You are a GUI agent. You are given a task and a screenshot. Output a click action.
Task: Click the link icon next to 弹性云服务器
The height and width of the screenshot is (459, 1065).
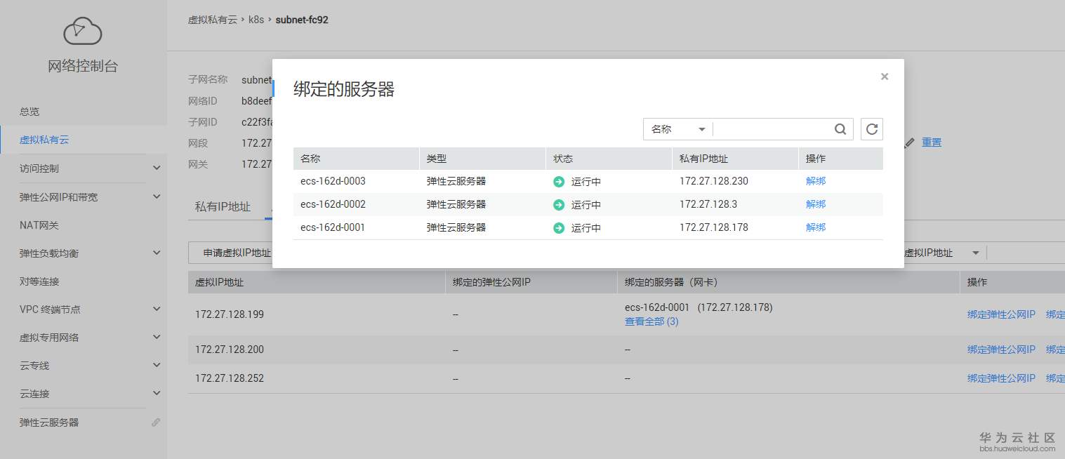(155, 422)
